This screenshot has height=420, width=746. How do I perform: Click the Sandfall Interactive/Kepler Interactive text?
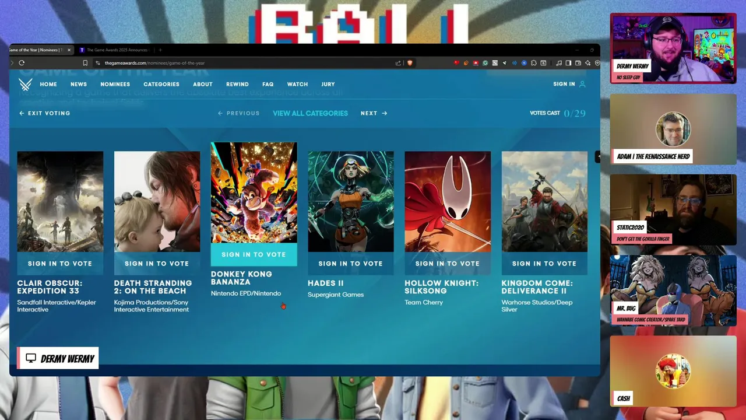point(57,306)
